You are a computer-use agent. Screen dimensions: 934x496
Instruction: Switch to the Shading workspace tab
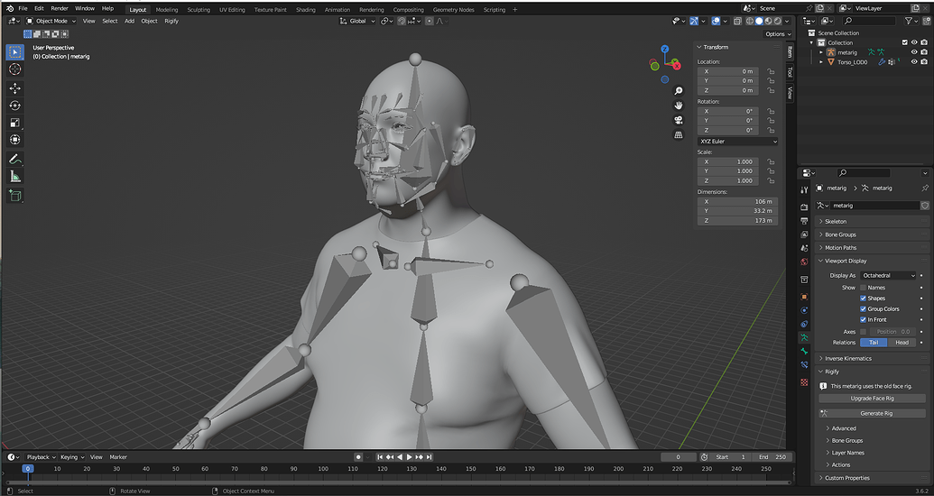[306, 10]
